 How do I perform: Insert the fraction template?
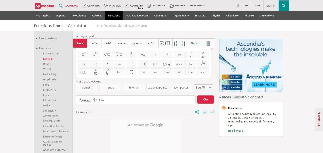tap(131, 54)
